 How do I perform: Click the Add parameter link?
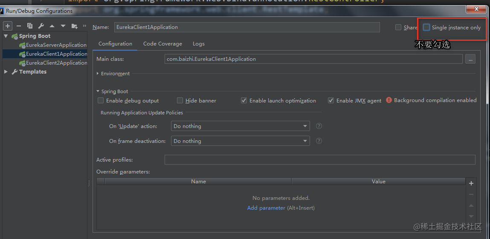click(x=266, y=208)
